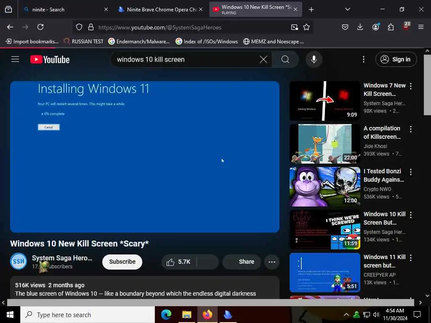431x323 pixels.
Task: Open Firefox View icon in tab bar
Action: [8, 9]
